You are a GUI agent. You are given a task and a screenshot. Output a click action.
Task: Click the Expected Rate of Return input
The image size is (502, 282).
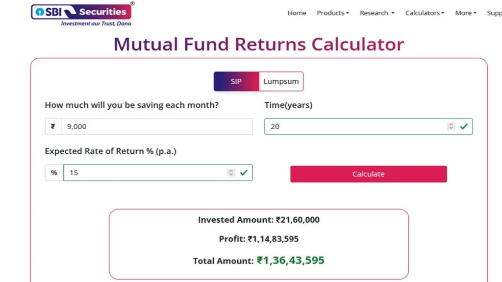[x=145, y=172]
